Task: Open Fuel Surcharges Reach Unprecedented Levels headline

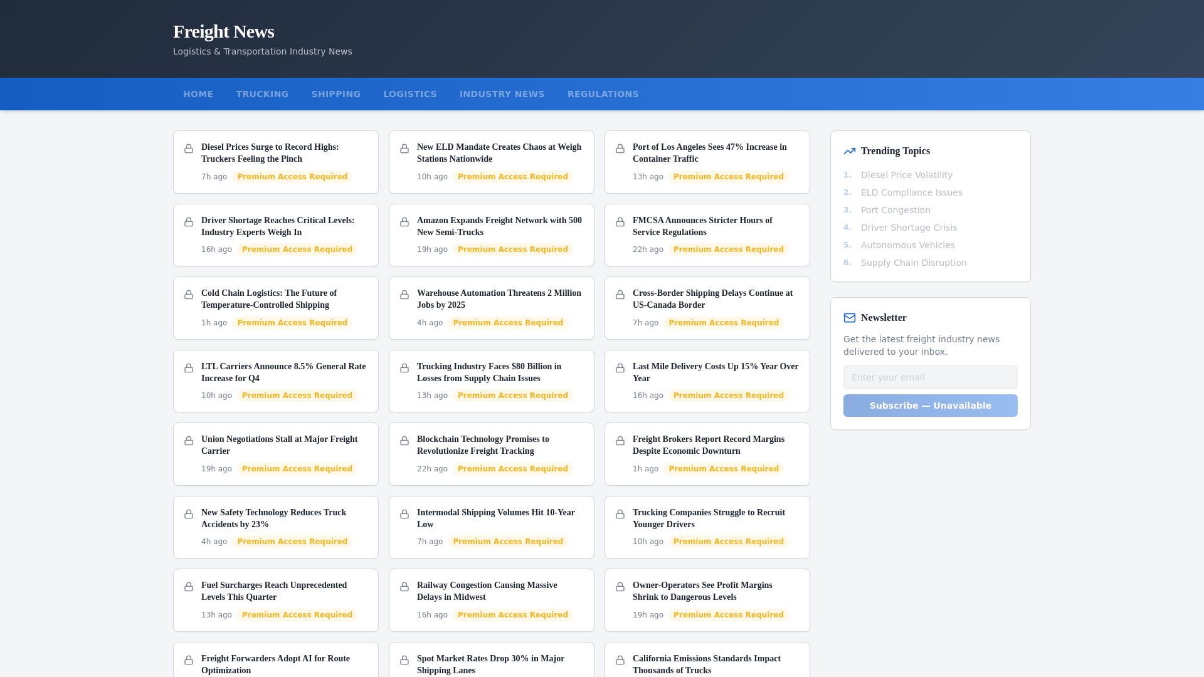Action: [x=274, y=591]
